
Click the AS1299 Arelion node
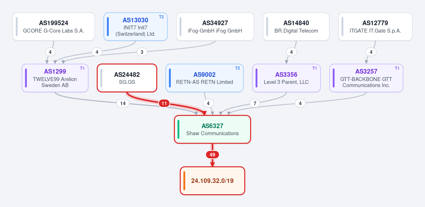point(55,78)
